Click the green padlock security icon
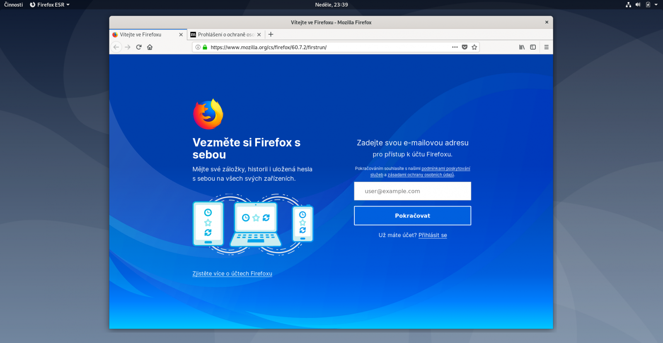Image resolution: width=663 pixels, height=343 pixels. coord(205,47)
